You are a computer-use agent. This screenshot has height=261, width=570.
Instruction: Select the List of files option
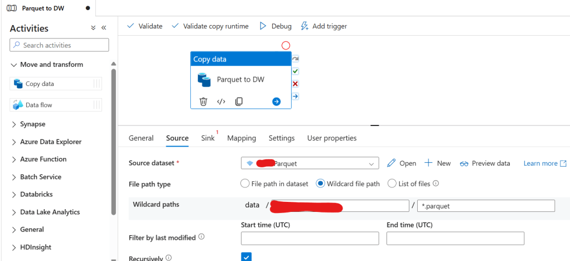click(392, 183)
